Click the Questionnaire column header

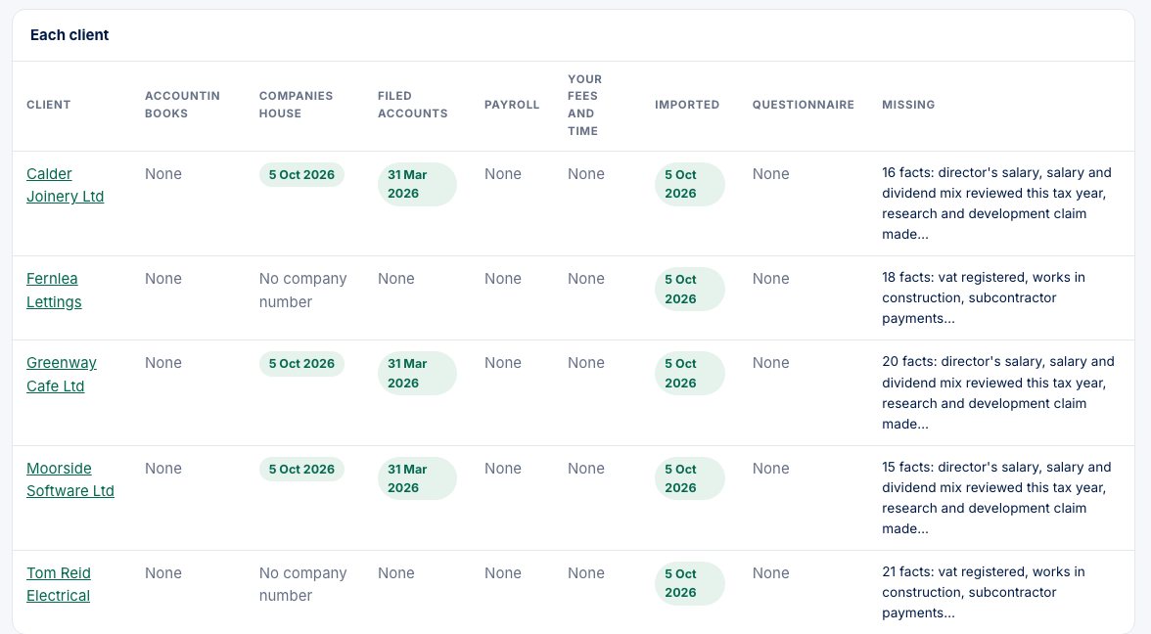point(803,104)
